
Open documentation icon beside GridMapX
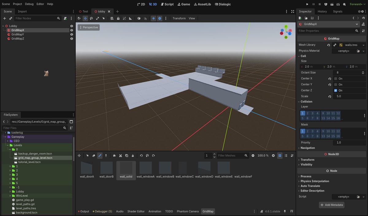364,24
